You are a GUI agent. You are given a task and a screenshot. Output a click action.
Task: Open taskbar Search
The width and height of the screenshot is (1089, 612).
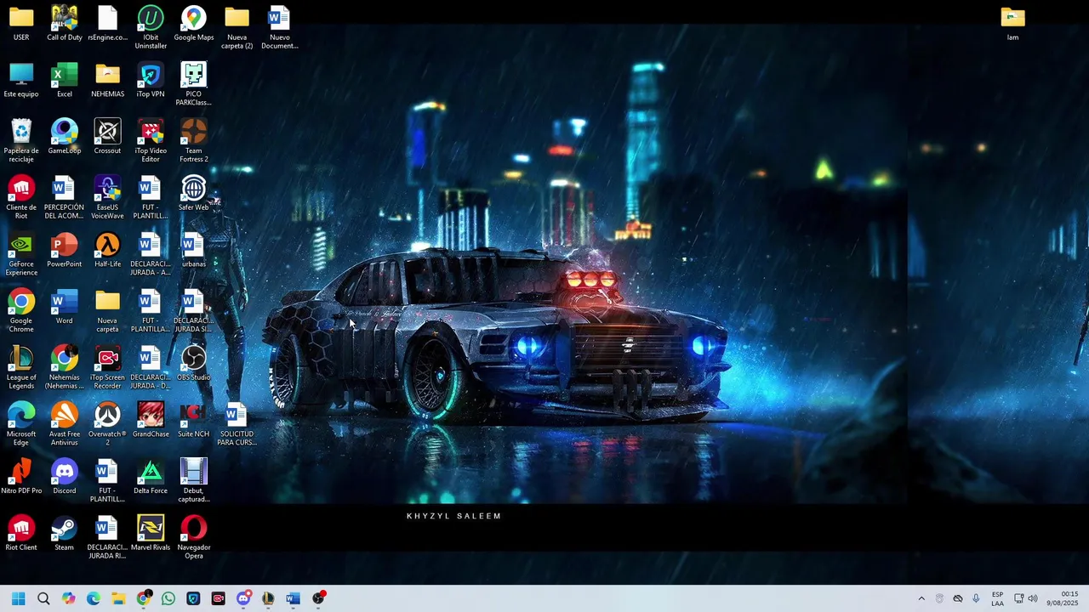(43, 598)
